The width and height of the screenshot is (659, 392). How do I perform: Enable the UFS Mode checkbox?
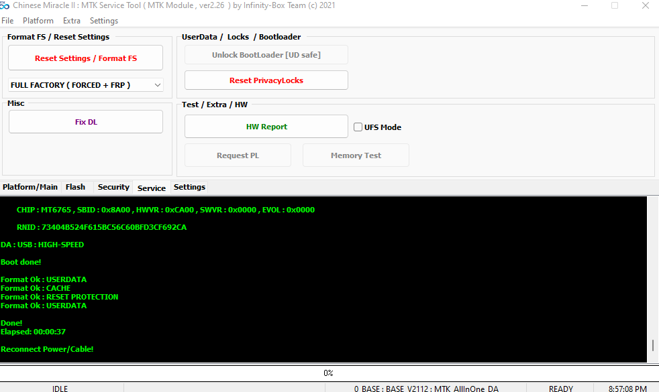[x=358, y=127]
